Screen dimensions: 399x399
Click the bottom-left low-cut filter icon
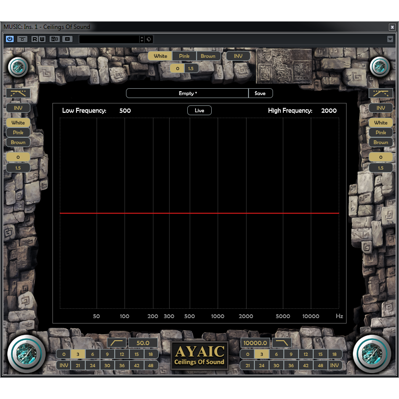point(118,343)
